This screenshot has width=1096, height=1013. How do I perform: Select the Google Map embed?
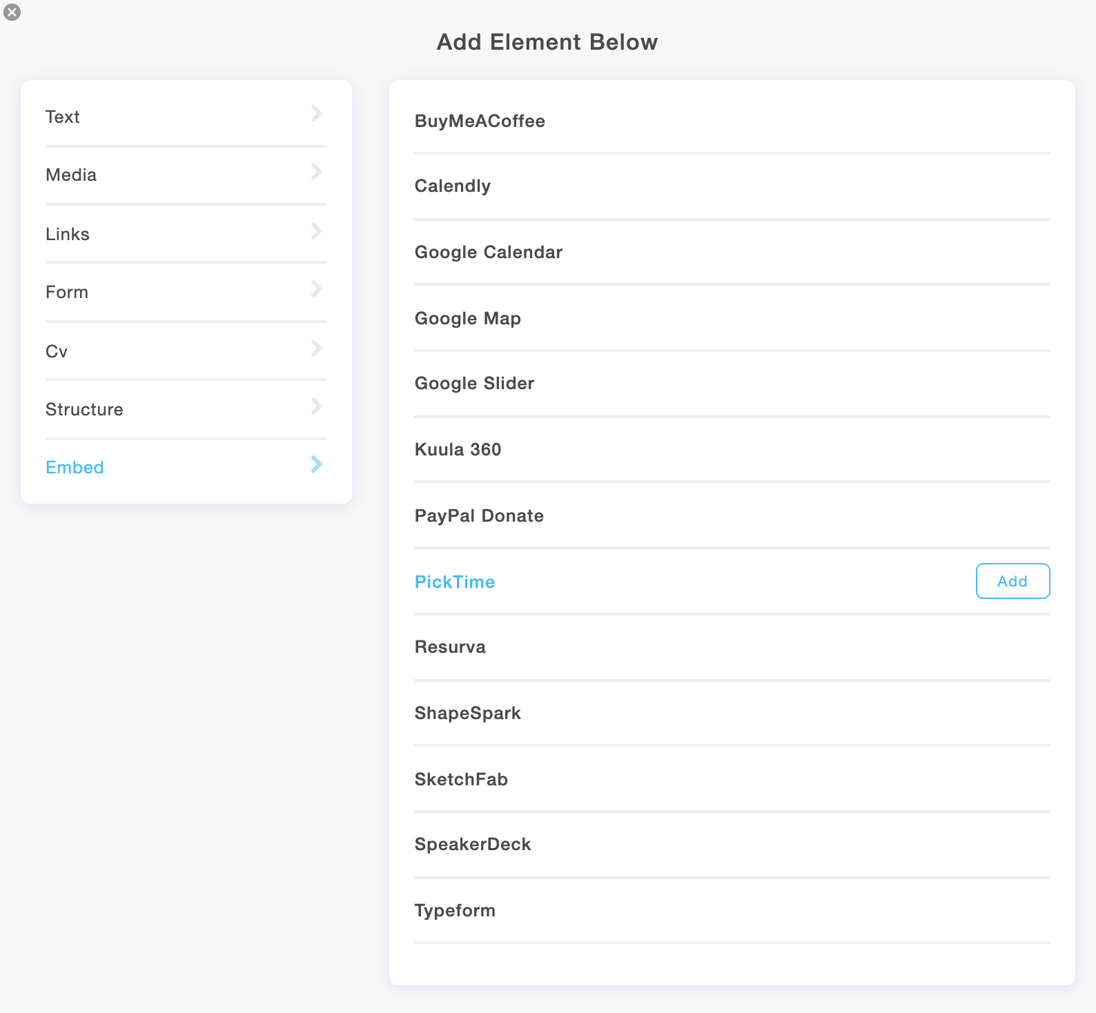pyautogui.click(x=732, y=318)
